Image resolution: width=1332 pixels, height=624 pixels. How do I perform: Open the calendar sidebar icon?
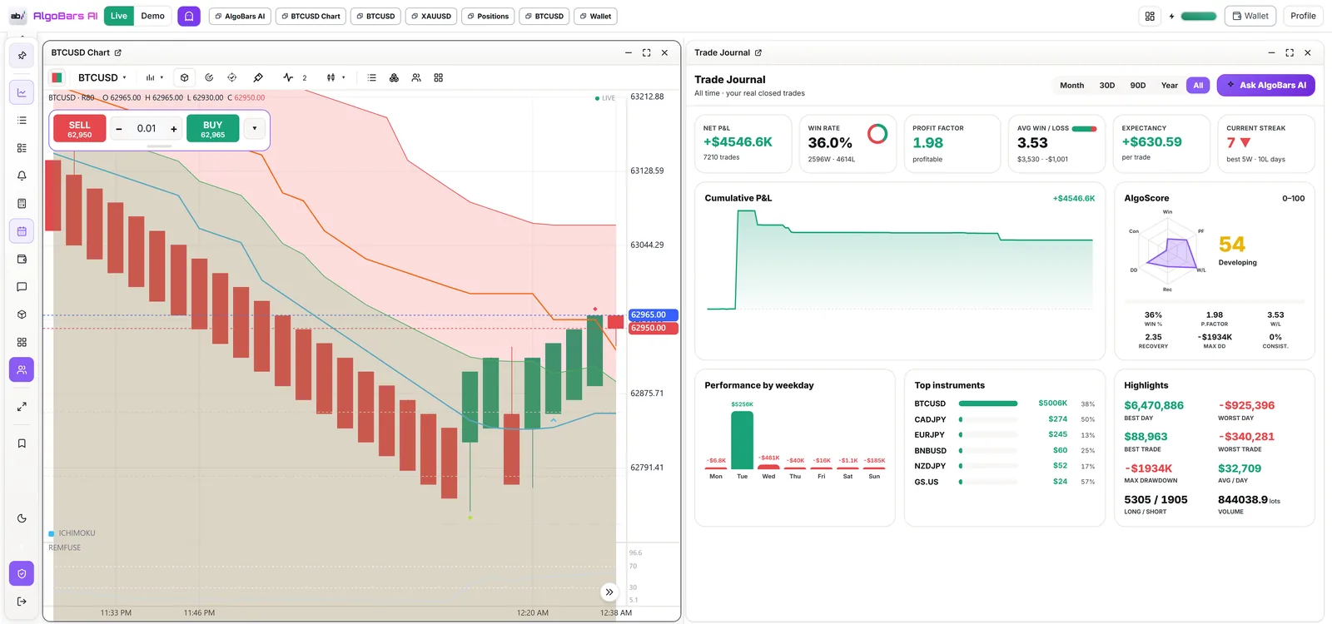coord(22,231)
